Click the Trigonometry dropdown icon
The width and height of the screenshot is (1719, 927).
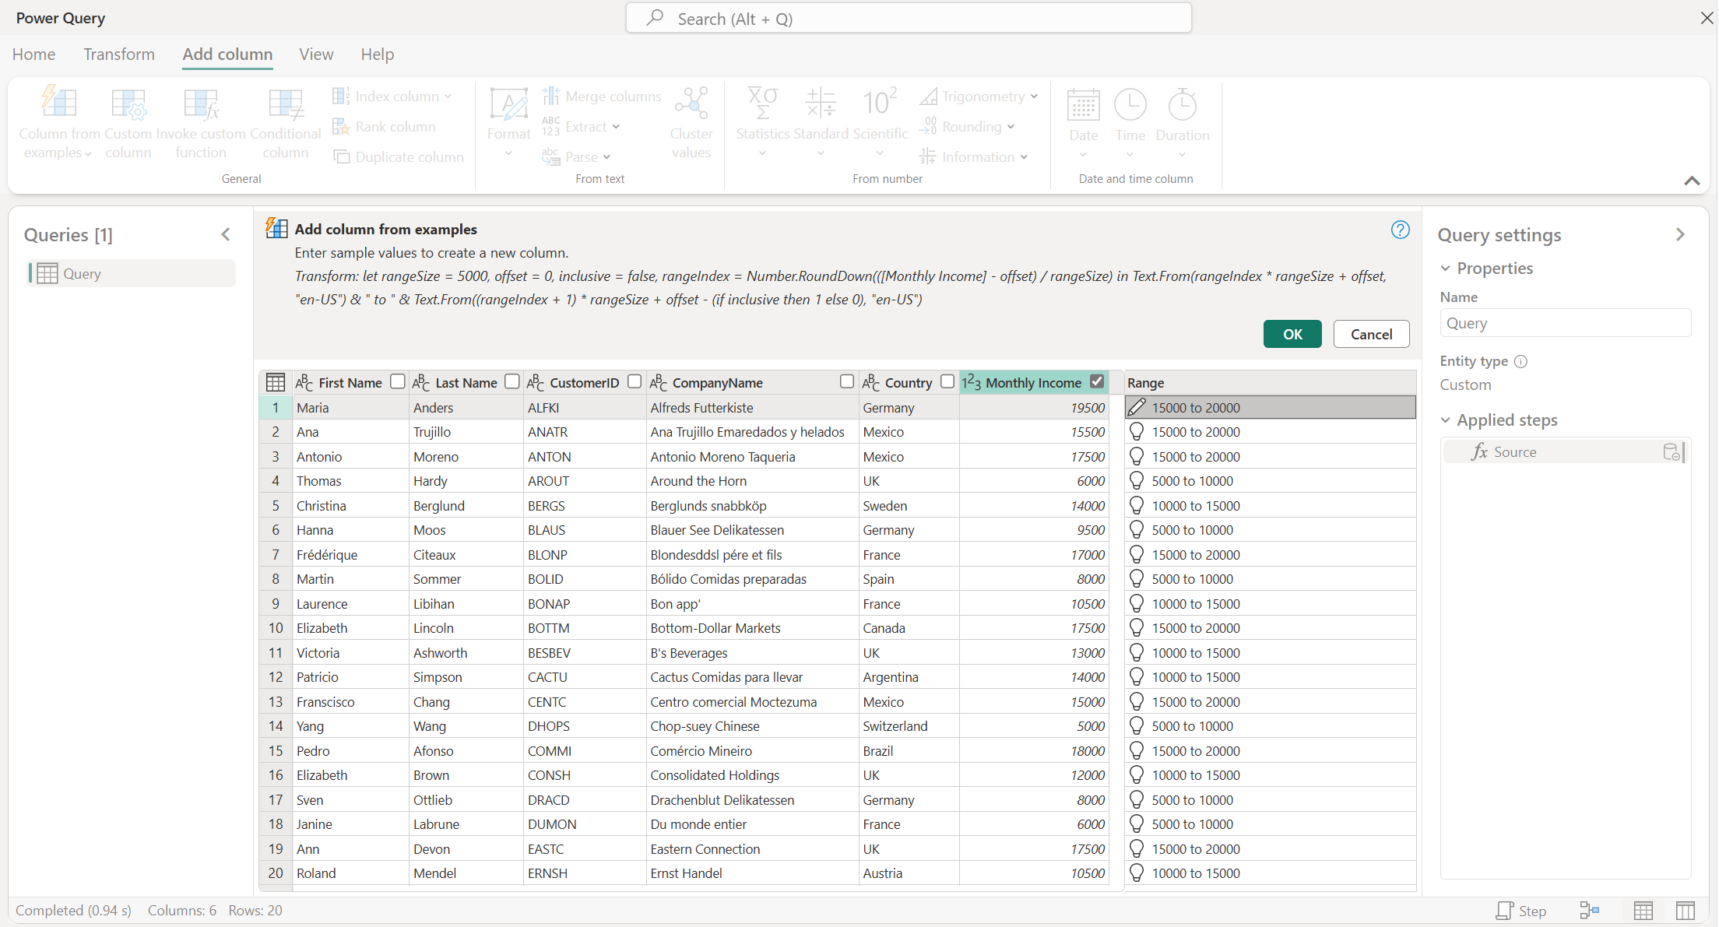1035,96
